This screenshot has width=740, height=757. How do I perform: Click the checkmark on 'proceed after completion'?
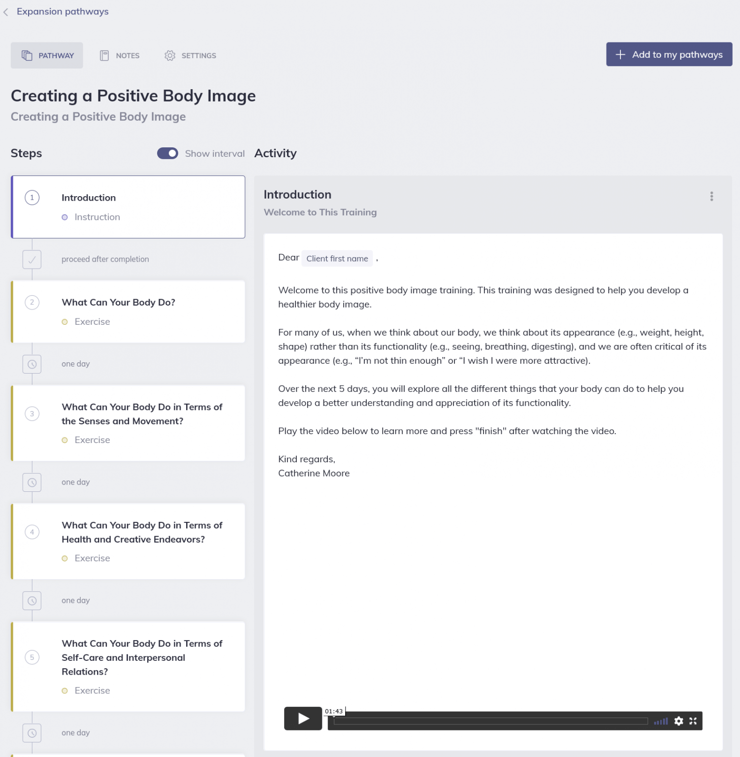tap(32, 259)
